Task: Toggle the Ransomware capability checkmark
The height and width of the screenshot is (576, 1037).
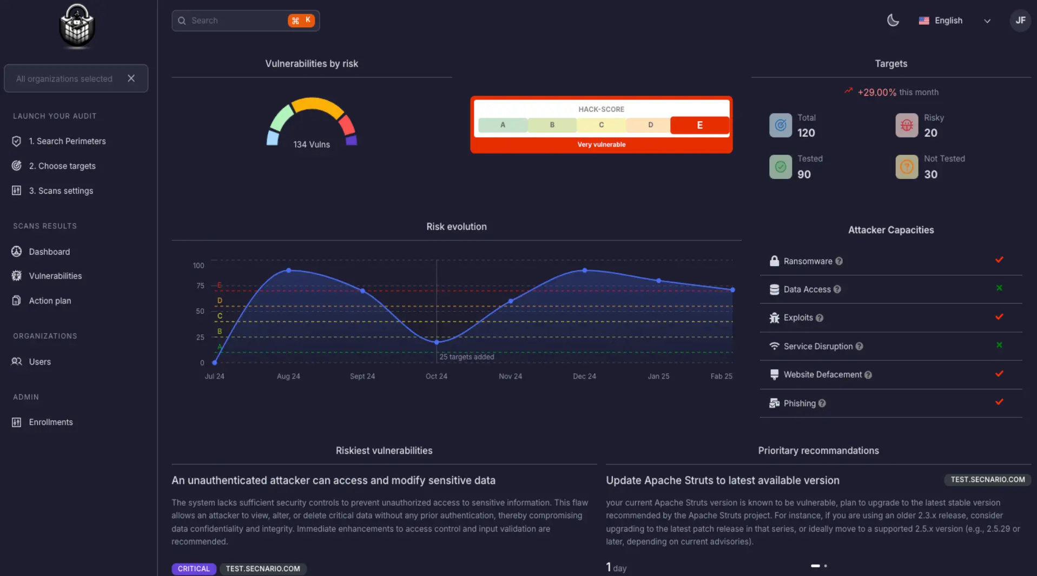Action: point(999,260)
